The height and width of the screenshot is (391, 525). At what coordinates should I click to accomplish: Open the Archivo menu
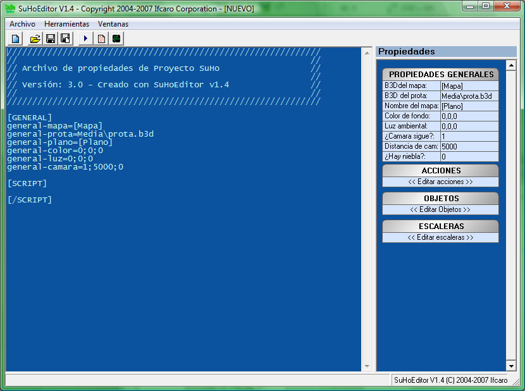pos(22,24)
